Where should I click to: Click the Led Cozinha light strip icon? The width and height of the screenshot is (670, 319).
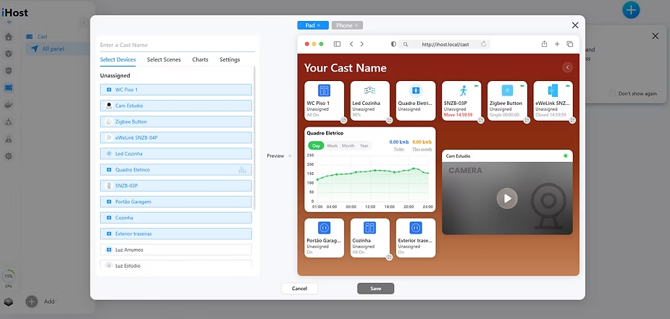(x=369, y=90)
